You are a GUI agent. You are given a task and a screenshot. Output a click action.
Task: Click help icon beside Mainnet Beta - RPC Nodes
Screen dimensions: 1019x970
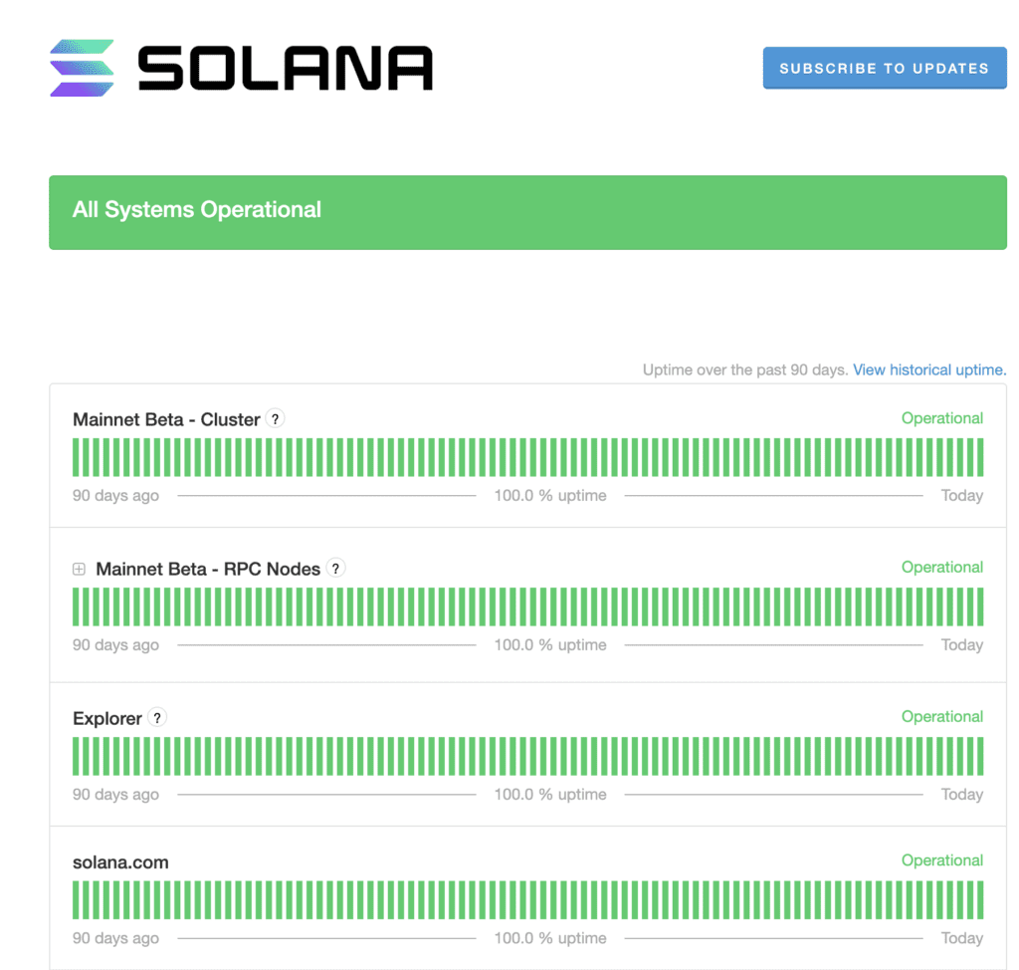click(x=336, y=569)
